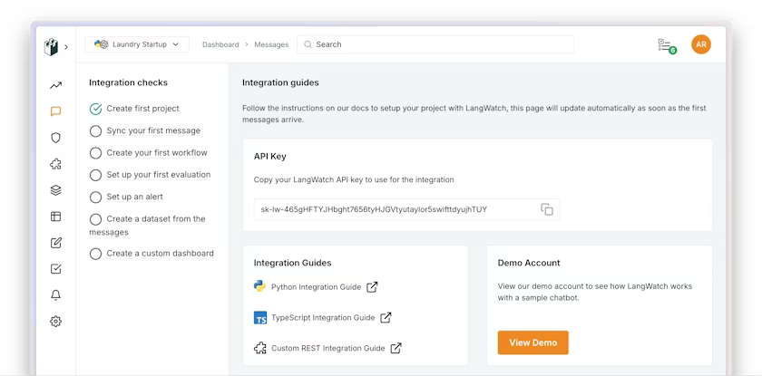Image resolution: width=762 pixels, height=376 pixels.
Task: Mark 'Sync your first message' circle
Action: pyautogui.click(x=95, y=130)
